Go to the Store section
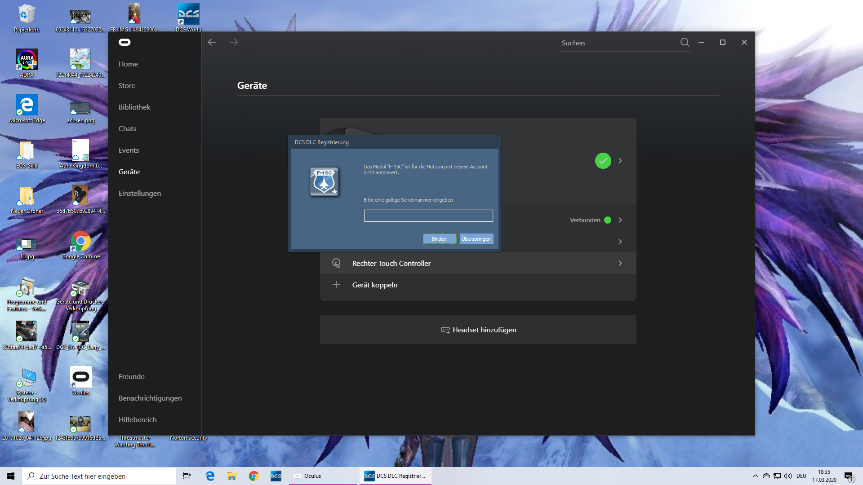 point(127,85)
